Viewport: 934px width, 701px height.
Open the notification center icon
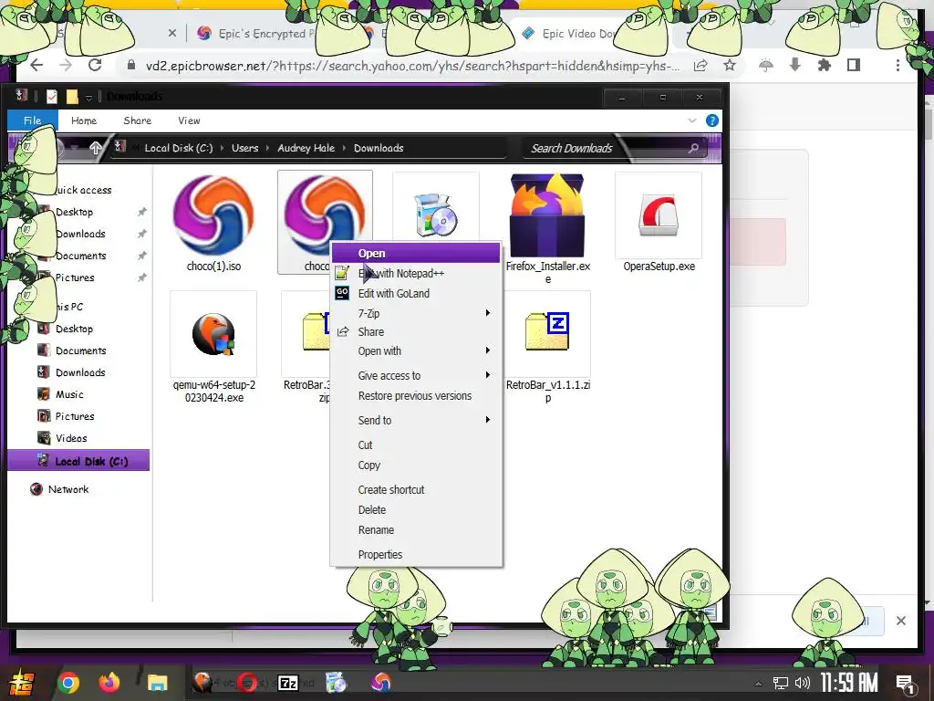[x=906, y=683]
